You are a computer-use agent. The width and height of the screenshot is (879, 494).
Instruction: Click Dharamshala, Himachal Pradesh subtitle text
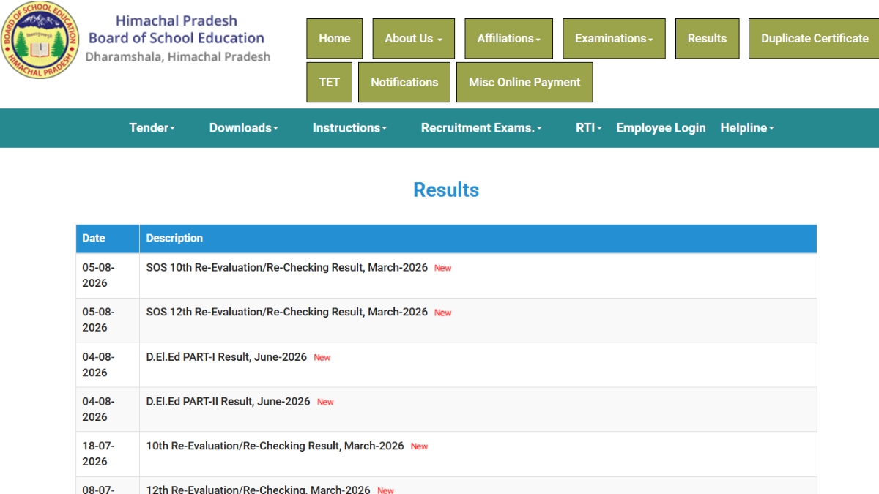pos(178,57)
